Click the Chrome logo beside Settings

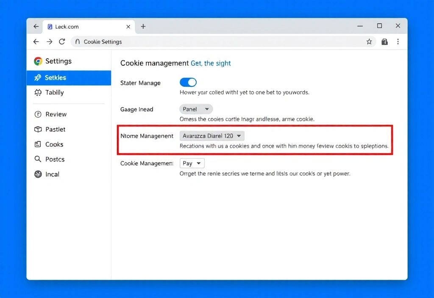(x=38, y=61)
